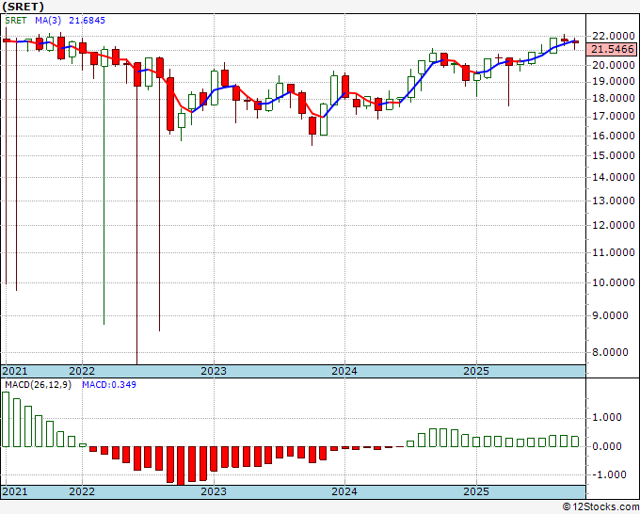Screen dimensions: 640x514
Task: Click the green candle body with the long wick to 9
Action: (104, 58)
